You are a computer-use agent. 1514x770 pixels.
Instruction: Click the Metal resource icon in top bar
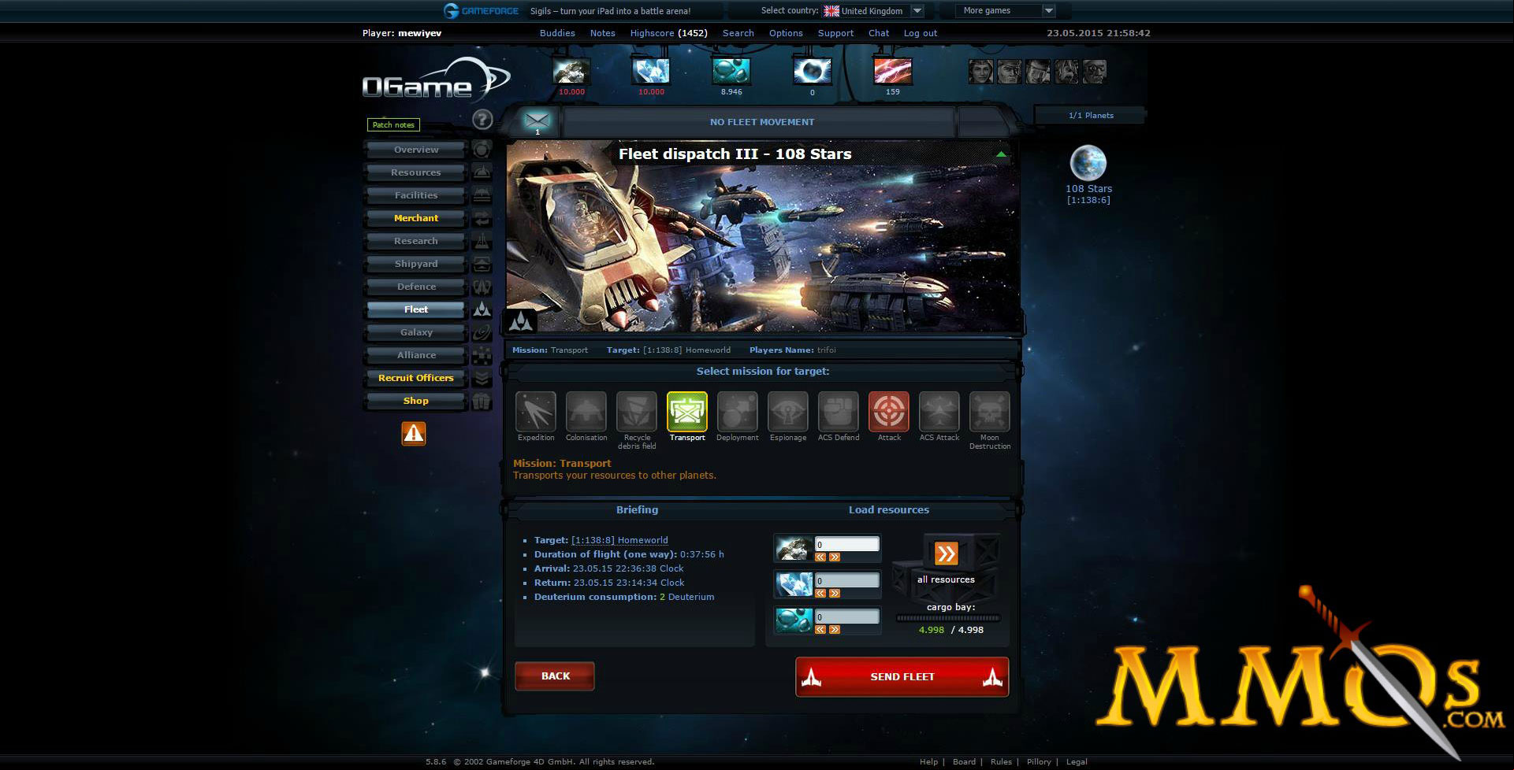click(x=571, y=71)
